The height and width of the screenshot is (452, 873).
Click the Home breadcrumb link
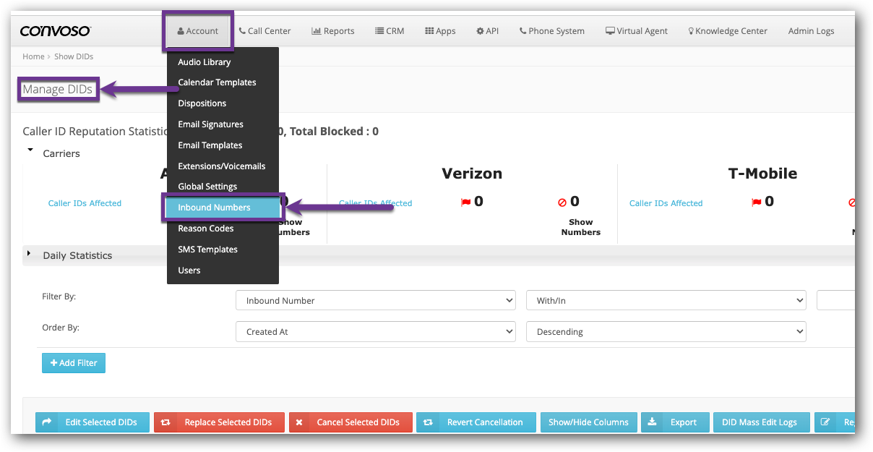[x=33, y=56]
